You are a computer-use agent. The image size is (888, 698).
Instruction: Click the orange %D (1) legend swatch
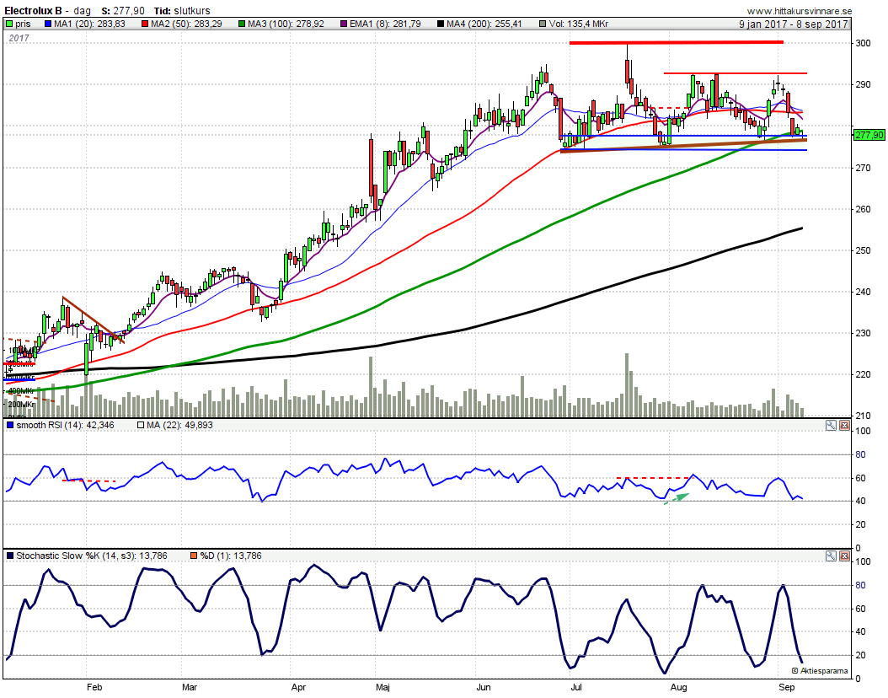(x=194, y=556)
